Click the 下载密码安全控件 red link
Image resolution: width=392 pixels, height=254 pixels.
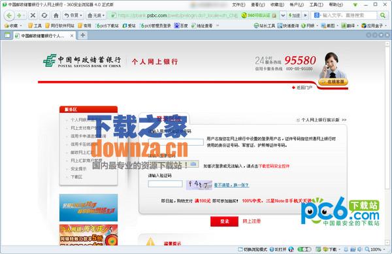tap(274, 166)
